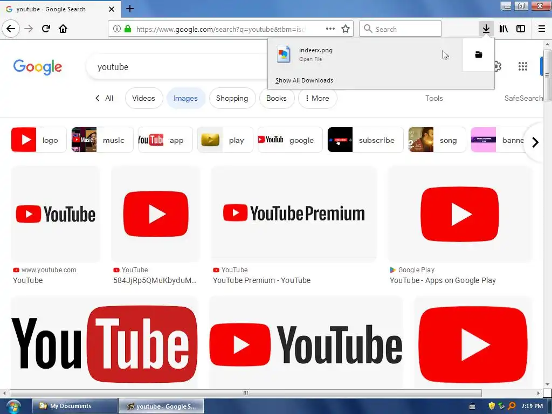The height and width of the screenshot is (414, 552).
Task: Go back with the browser back arrow
Action: [11, 29]
